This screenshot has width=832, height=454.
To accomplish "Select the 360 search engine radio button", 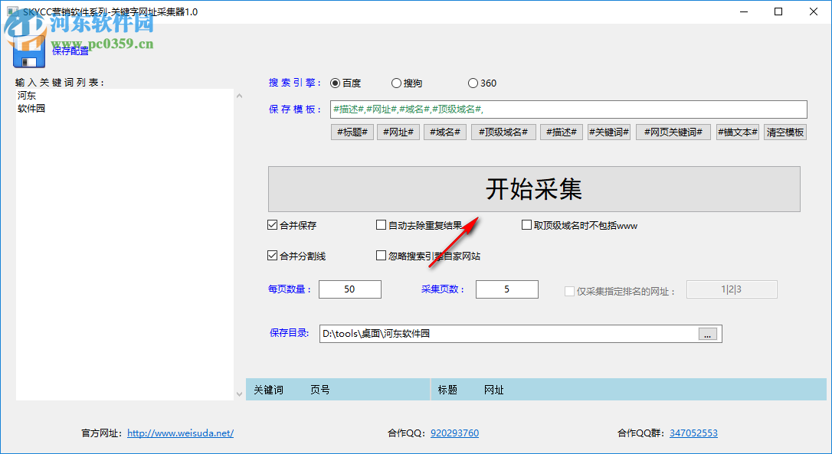I will click(473, 83).
